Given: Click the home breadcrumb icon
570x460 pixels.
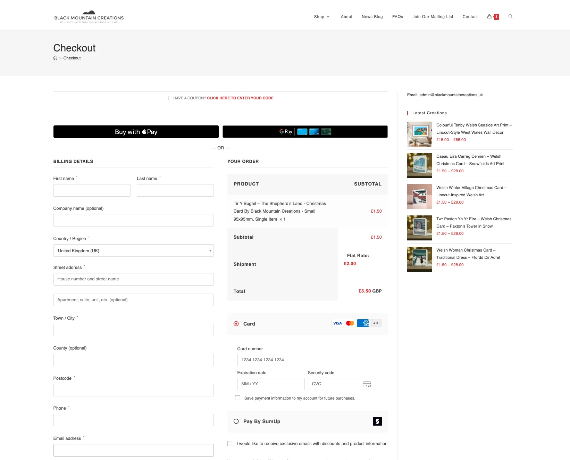Looking at the screenshot, I should [x=55, y=58].
